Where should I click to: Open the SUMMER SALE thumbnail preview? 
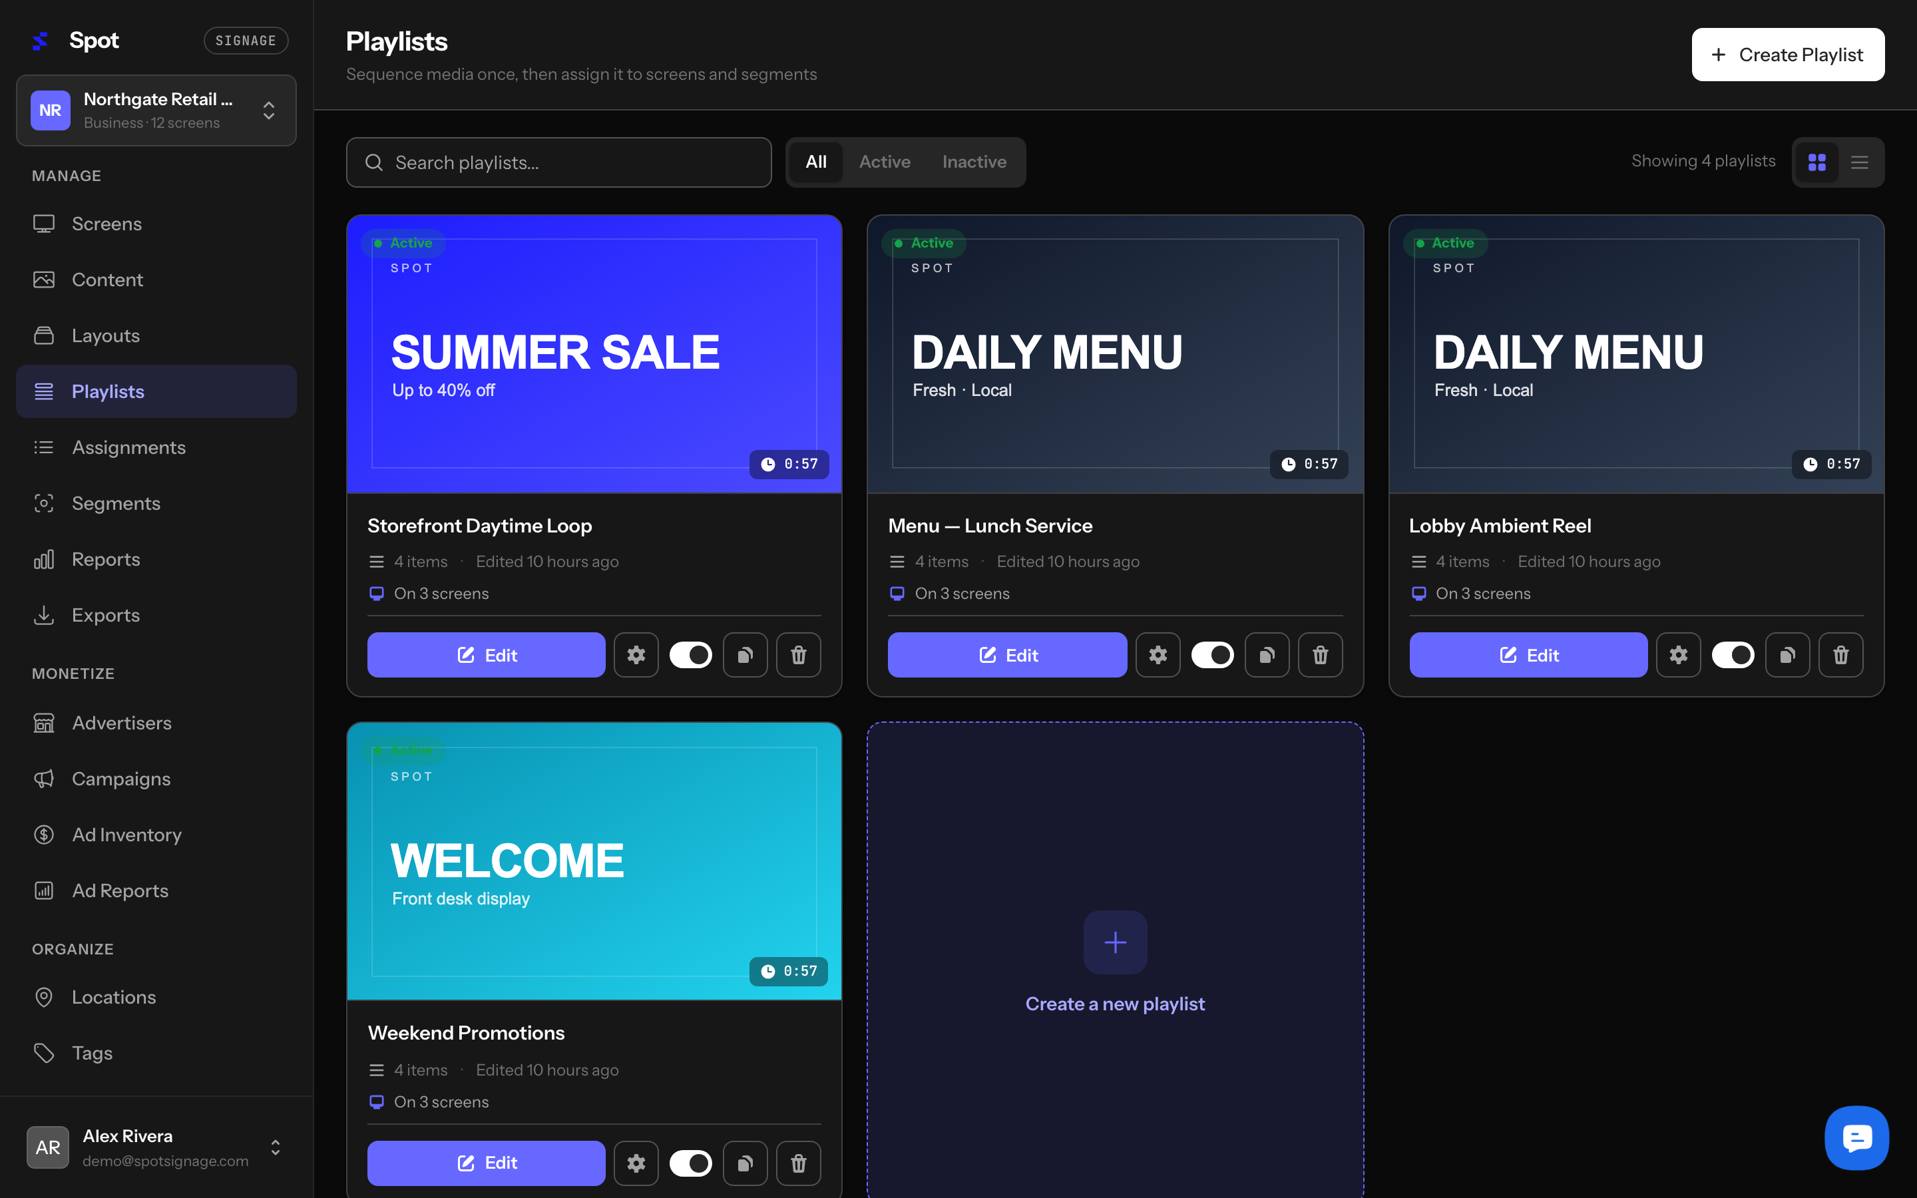point(594,354)
